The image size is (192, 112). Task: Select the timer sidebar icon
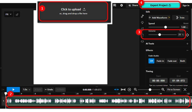coord(142,35)
